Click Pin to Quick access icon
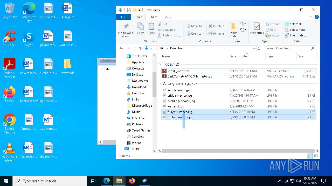Image resolution: width=332 pixels, height=186 pixels. 126,30
